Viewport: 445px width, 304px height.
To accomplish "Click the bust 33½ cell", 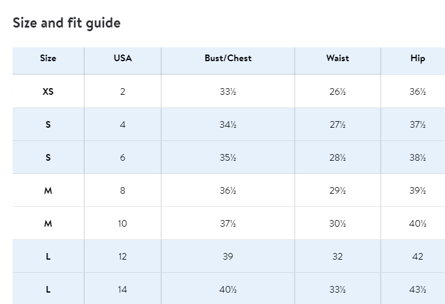I will tap(228, 92).
